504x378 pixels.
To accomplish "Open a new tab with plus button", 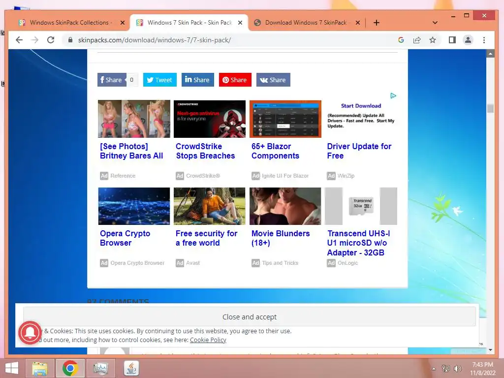I will tap(377, 23).
